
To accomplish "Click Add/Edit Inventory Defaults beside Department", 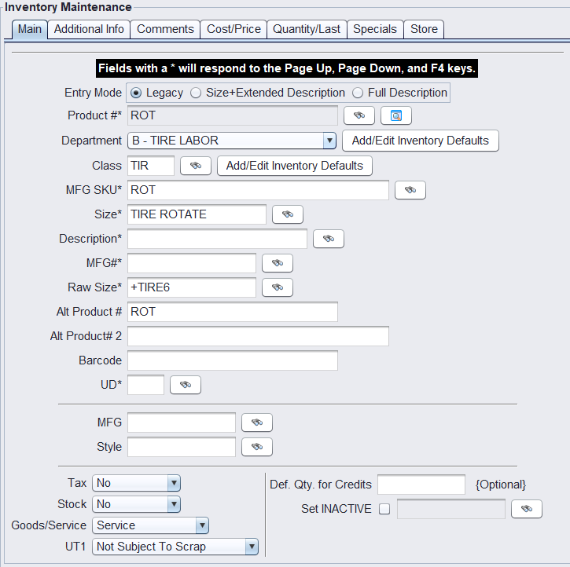I will coord(421,141).
